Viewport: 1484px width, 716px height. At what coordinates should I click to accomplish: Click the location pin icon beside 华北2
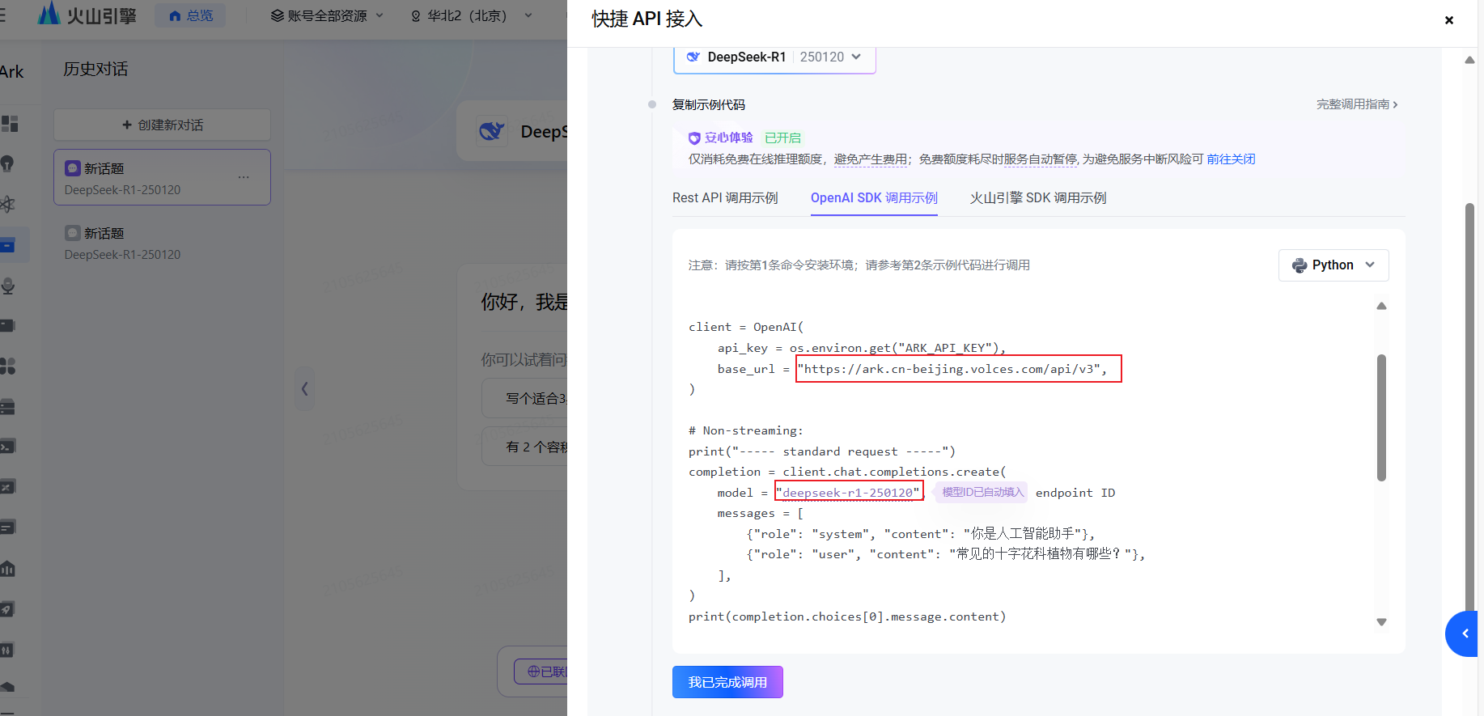click(x=416, y=16)
